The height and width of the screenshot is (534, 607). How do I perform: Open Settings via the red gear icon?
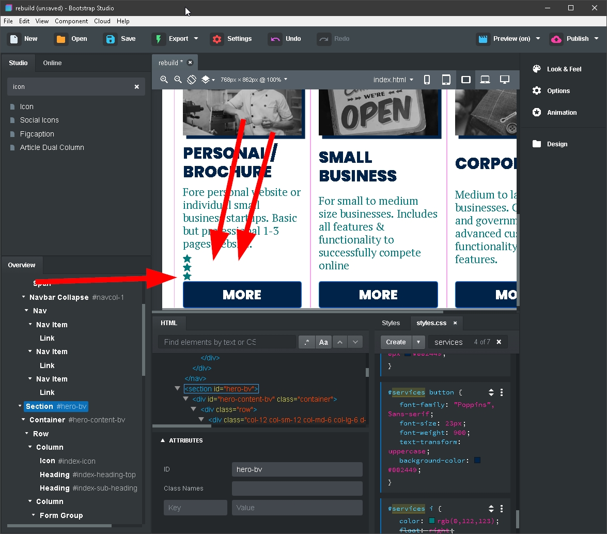(217, 39)
